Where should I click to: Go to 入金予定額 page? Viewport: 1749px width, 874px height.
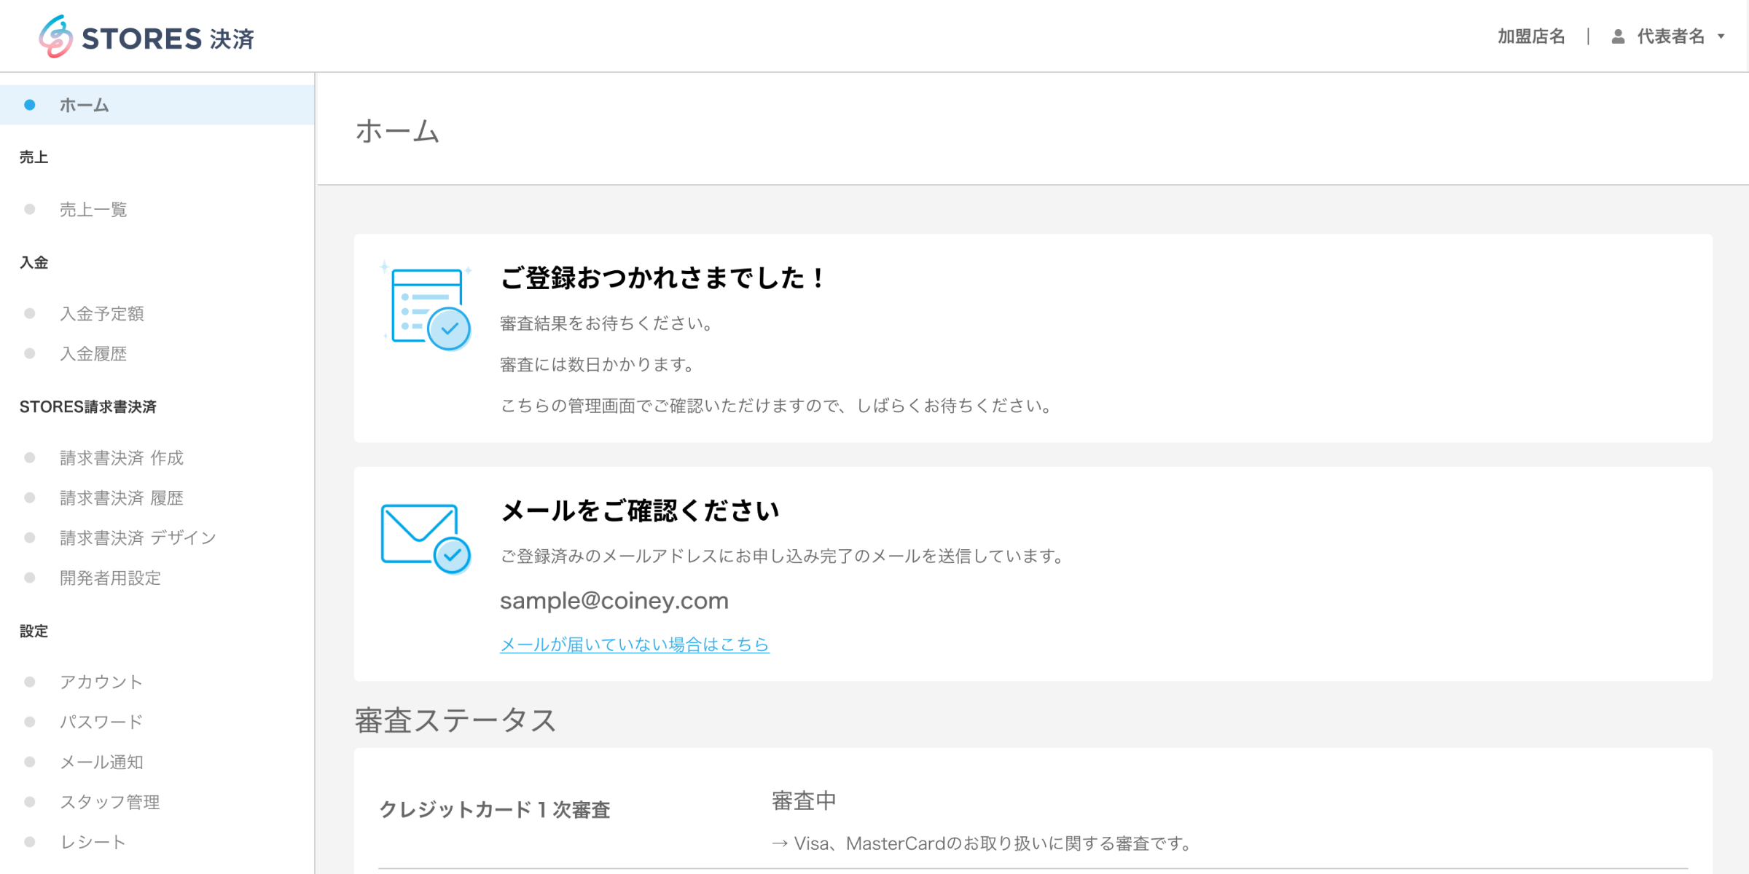(x=102, y=314)
